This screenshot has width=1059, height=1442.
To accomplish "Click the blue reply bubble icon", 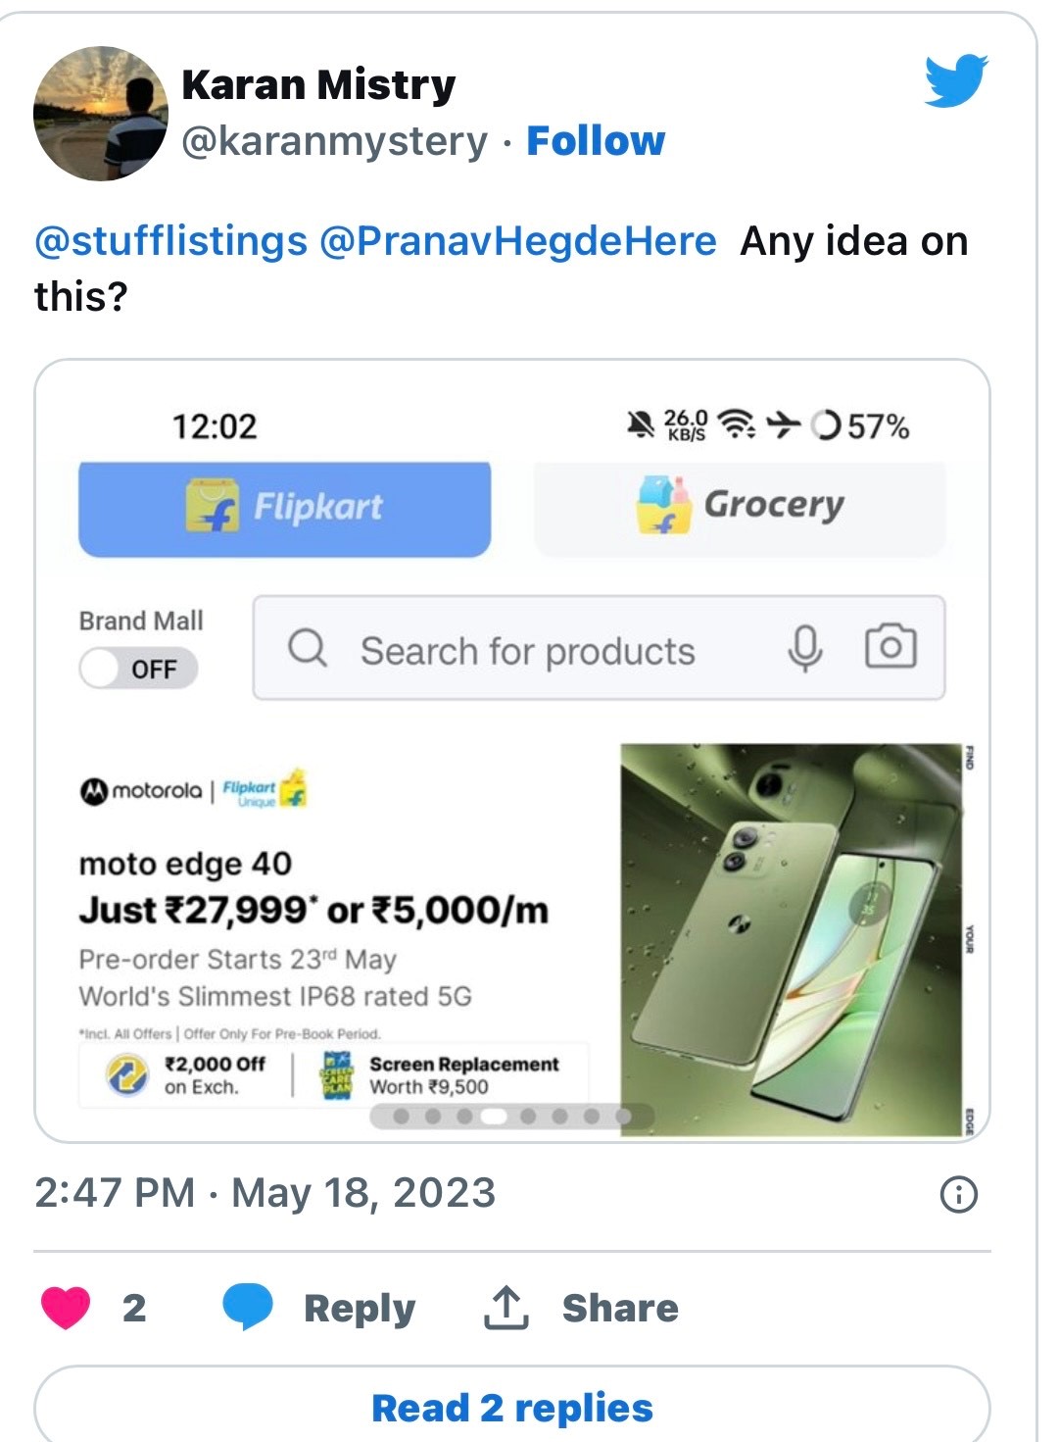I will coord(247,1308).
